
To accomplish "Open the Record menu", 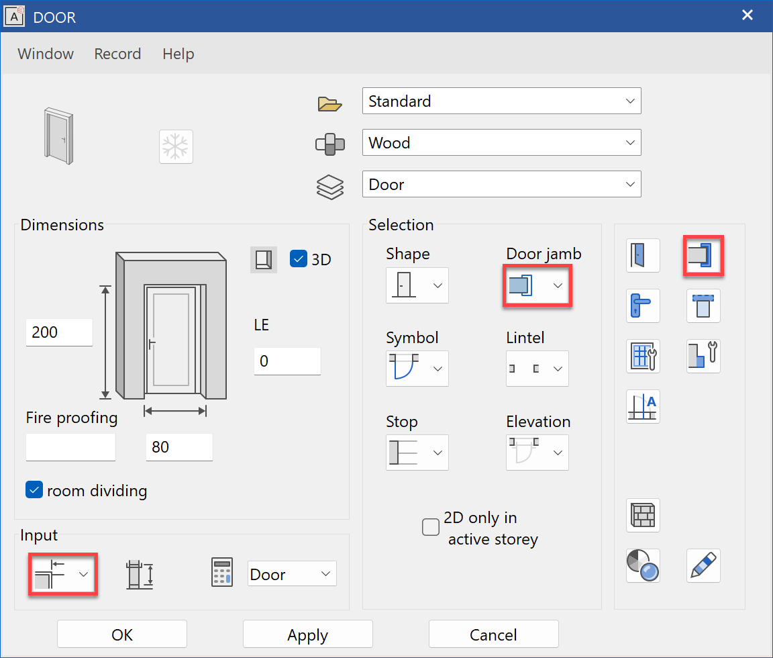I will coord(117,54).
